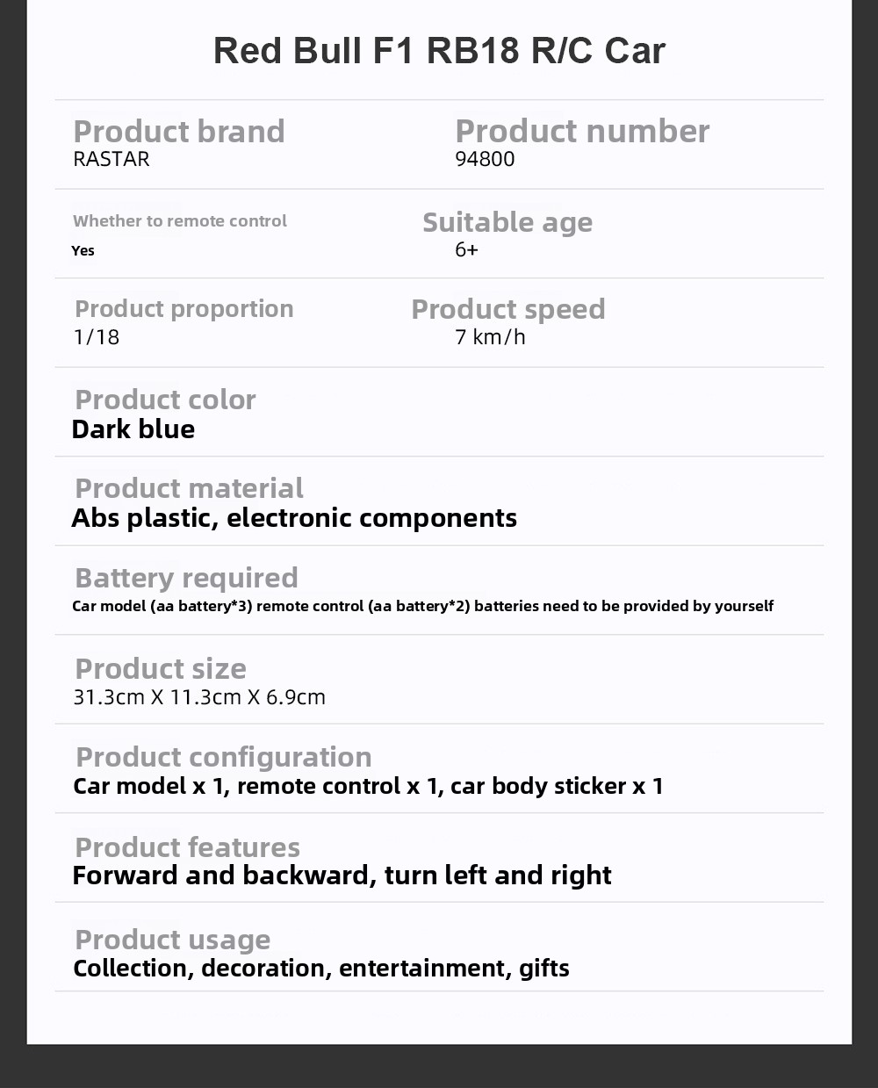Click Forward and backward features text
The image size is (878, 1088).
[x=342, y=875]
